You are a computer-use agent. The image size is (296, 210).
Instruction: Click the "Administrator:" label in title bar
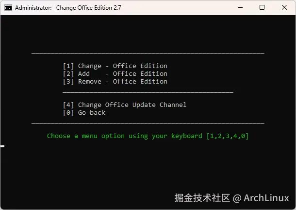33,8
